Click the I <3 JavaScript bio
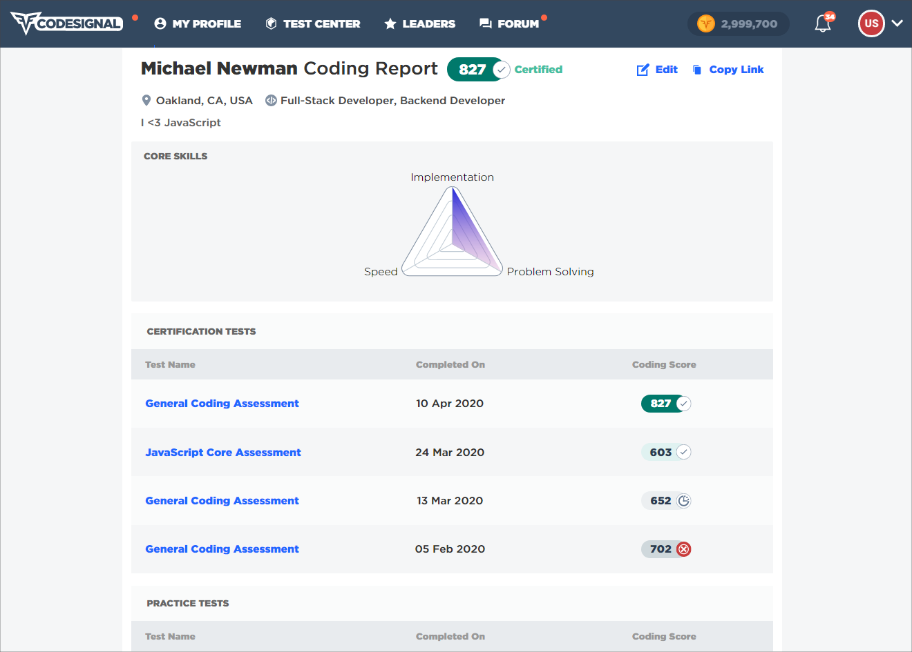 [181, 122]
